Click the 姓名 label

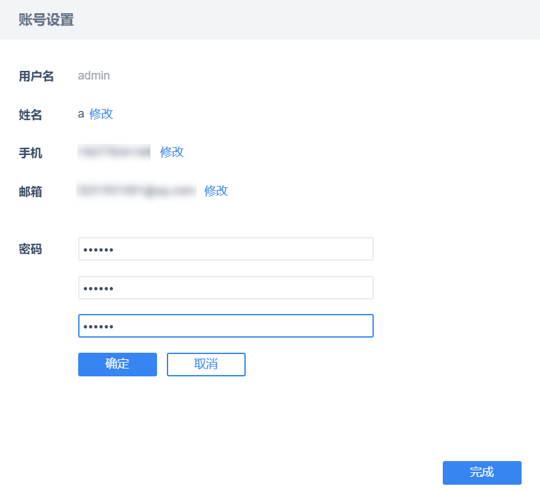pyautogui.click(x=30, y=115)
